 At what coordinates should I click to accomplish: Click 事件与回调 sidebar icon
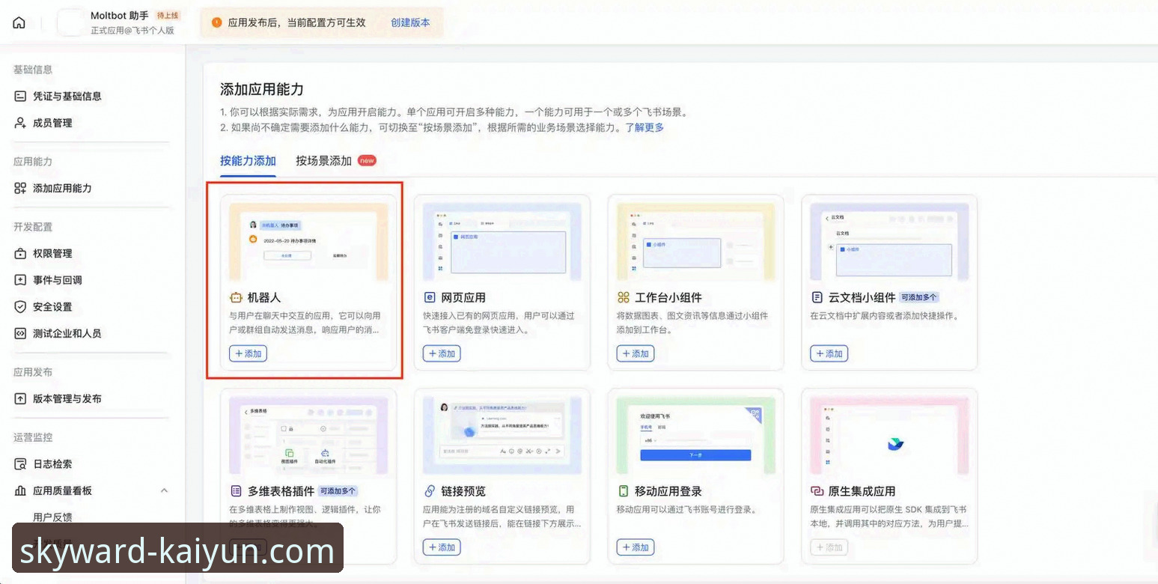(20, 280)
